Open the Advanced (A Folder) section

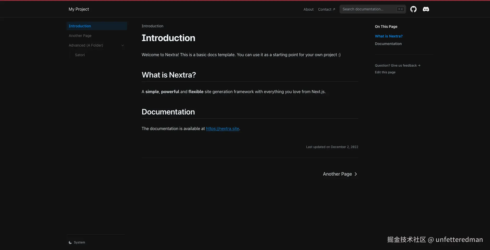(x=97, y=45)
